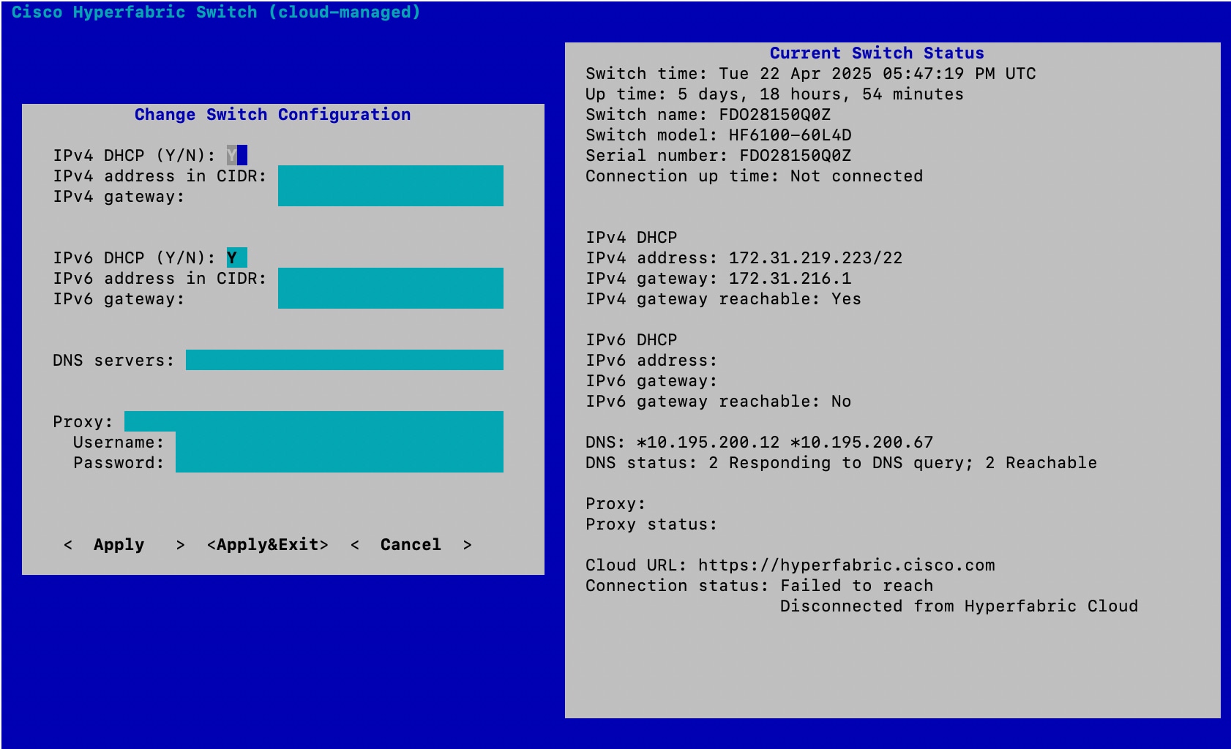Click IPv4 gateway 172.31.216.1 value
1231x749 pixels.
[790, 279]
